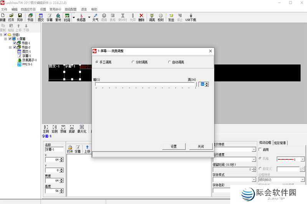
Task: Decrease brightness value with spinner down arrow
Action: click(207, 85)
